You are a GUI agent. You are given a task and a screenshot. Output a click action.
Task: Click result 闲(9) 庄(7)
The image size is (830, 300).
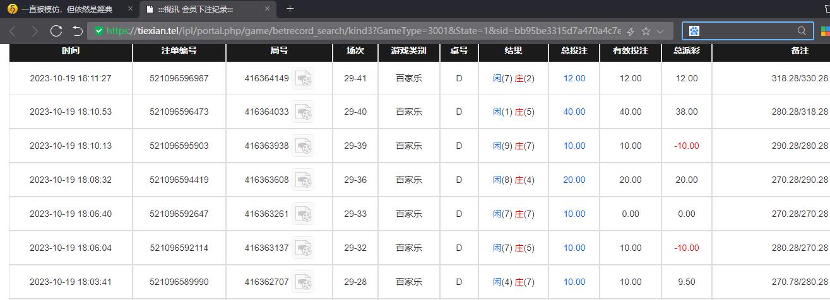click(514, 146)
